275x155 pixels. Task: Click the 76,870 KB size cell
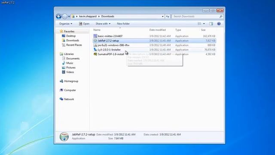pos(210,50)
